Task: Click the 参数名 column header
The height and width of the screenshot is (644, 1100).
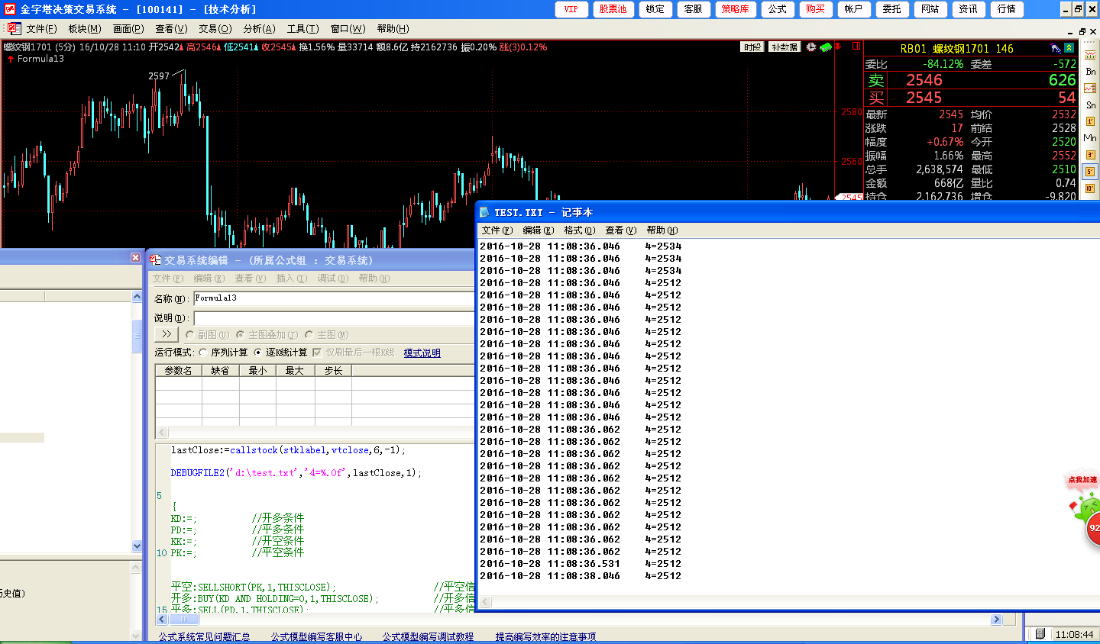Action: (x=179, y=371)
